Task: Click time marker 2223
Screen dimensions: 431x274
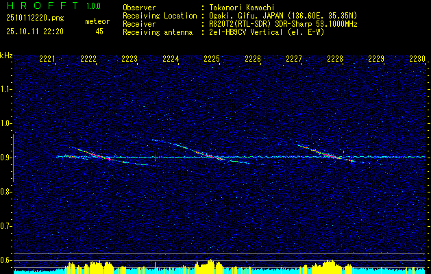Action: click(130, 59)
